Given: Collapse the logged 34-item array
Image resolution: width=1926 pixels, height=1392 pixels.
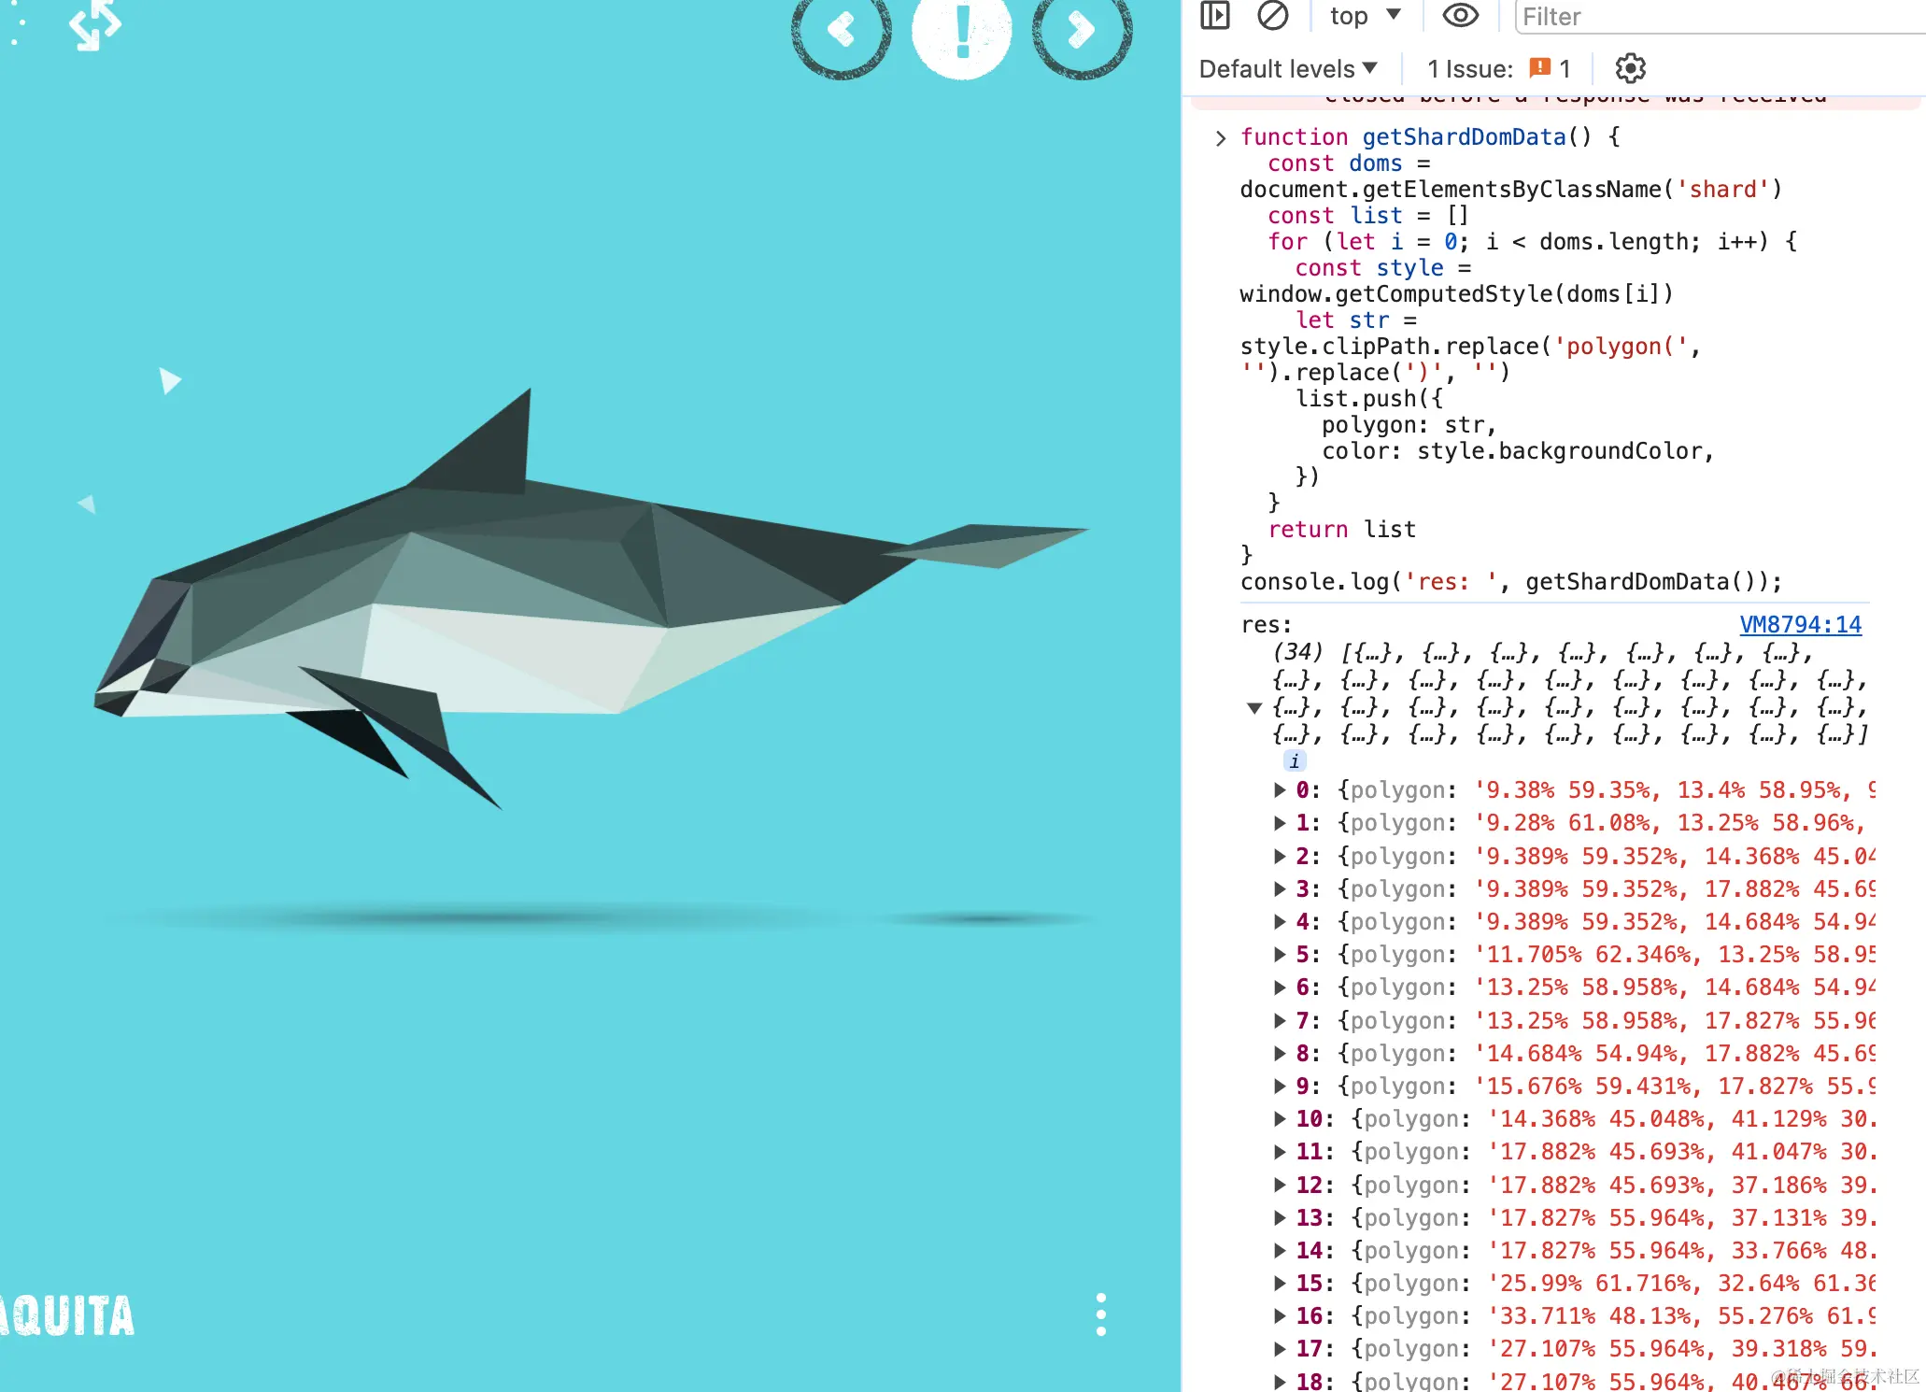Looking at the screenshot, I should click(1254, 707).
